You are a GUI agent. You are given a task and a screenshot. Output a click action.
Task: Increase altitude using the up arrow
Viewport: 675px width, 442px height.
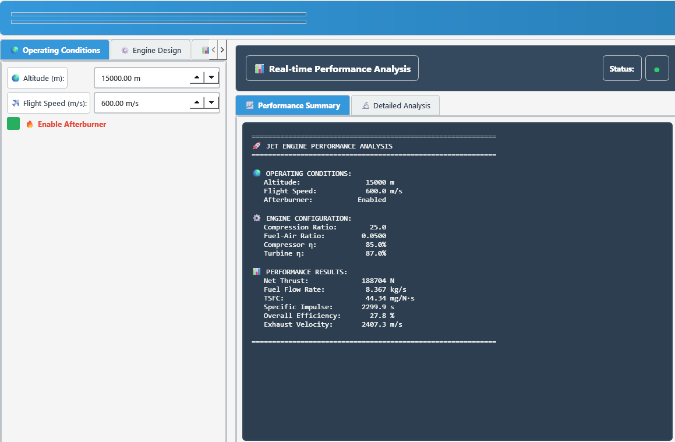click(x=197, y=77)
